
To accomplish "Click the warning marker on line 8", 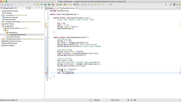I will [46, 23].
